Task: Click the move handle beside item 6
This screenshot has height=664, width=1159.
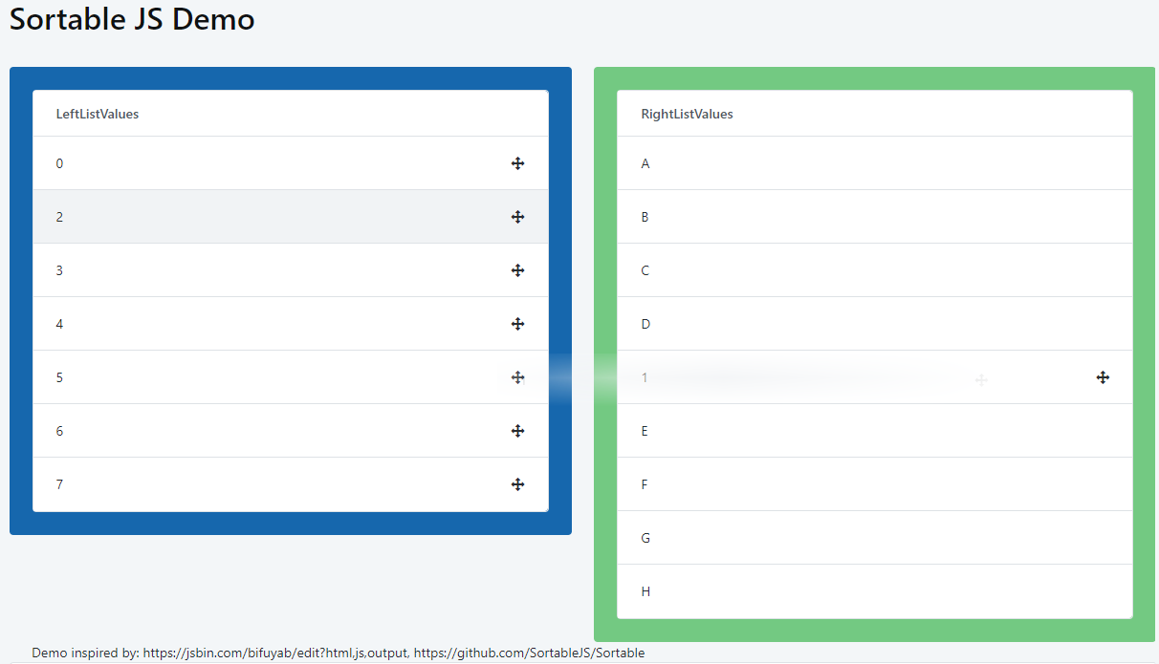Action: point(517,431)
